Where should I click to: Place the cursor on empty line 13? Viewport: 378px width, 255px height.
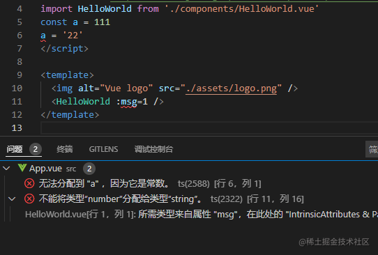tap(209, 128)
